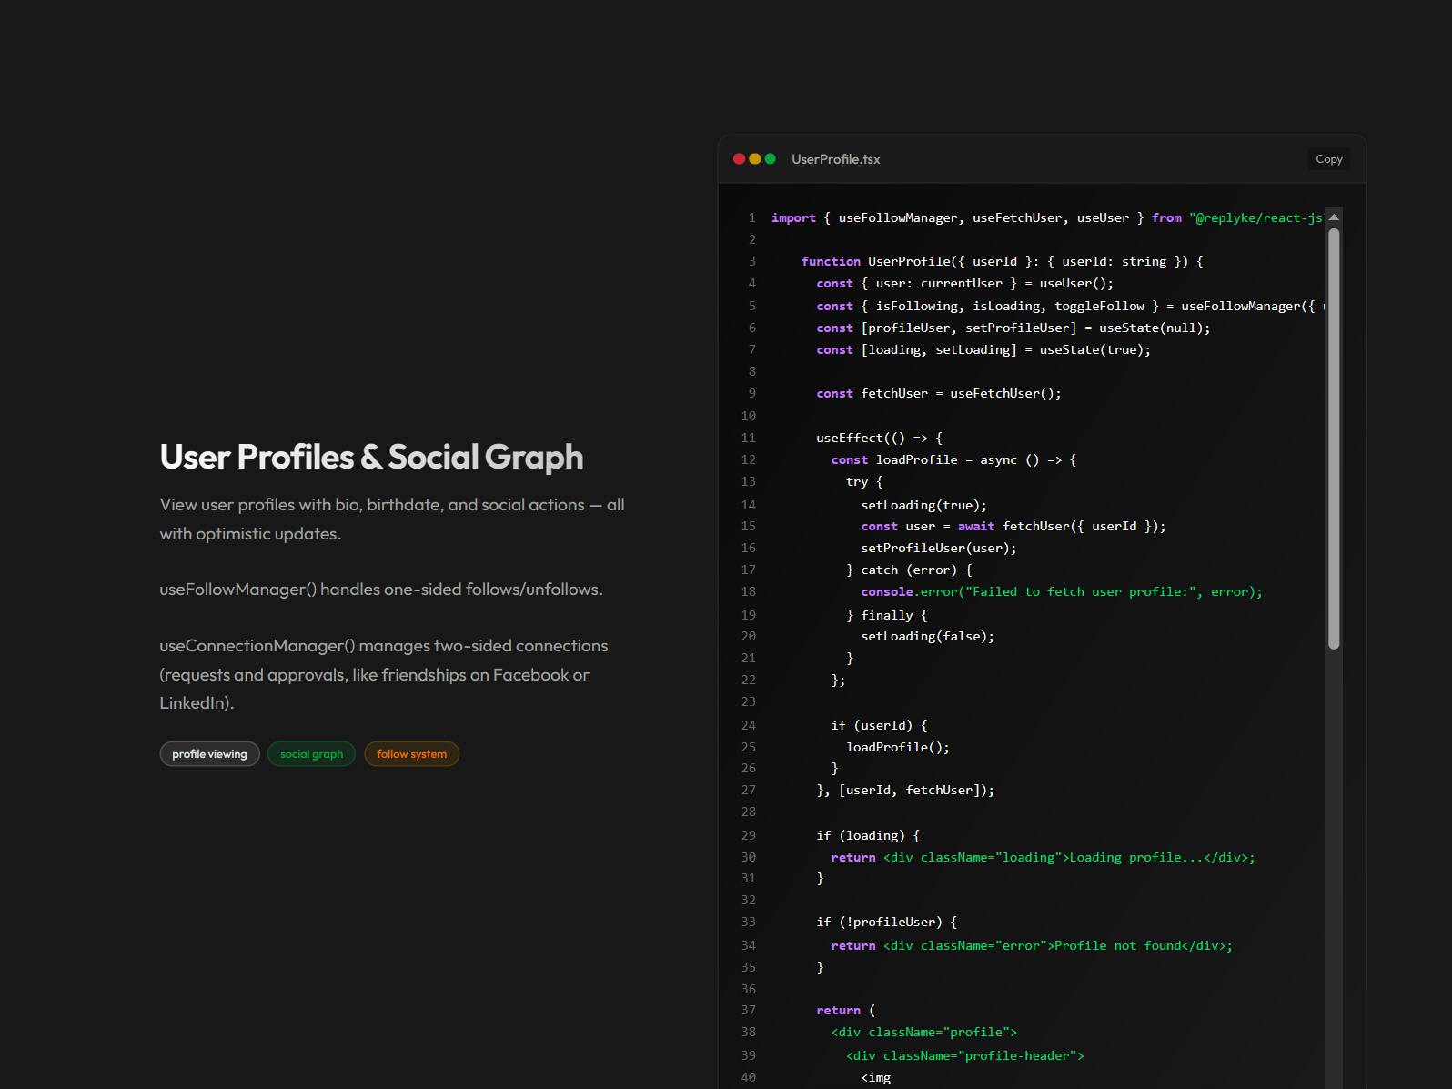Click line number 30 in the gutter

click(748, 858)
